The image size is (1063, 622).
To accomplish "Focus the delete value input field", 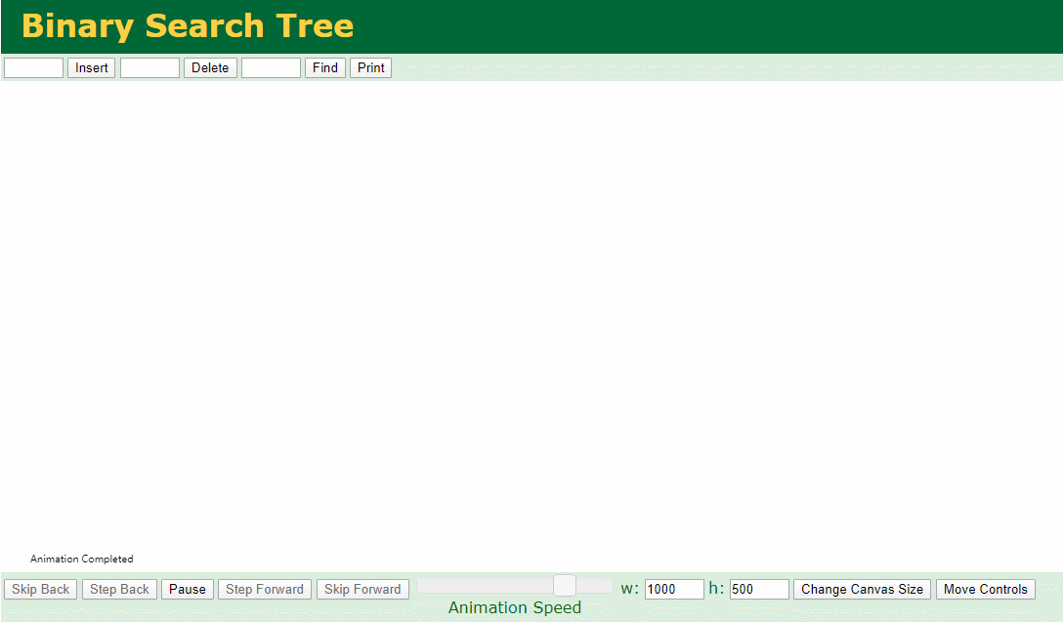I will (149, 67).
